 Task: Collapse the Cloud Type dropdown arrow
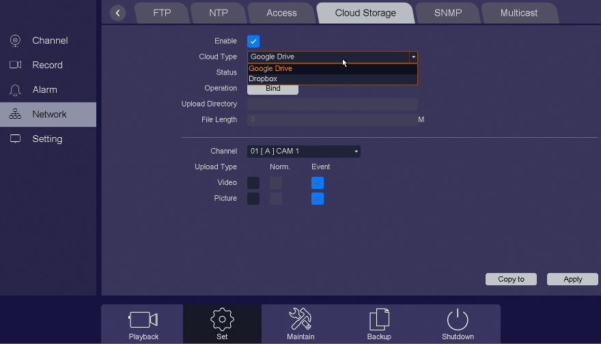click(413, 57)
